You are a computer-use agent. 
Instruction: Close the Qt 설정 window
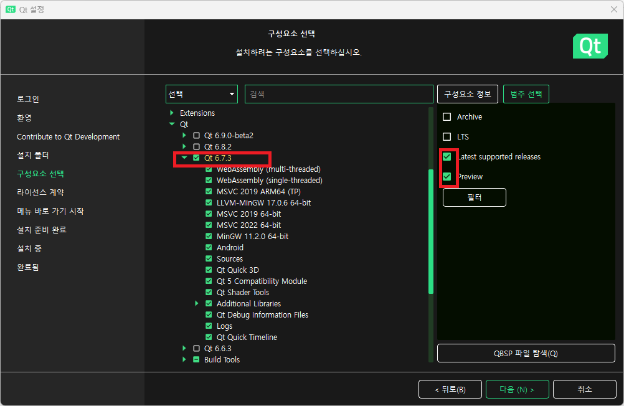click(614, 9)
